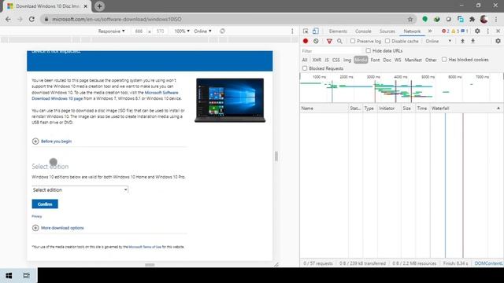Filter requests by Font type
Viewport: 504px width, 283px height.
375,60
